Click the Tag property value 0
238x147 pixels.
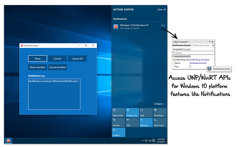pyautogui.click(x=190, y=66)
